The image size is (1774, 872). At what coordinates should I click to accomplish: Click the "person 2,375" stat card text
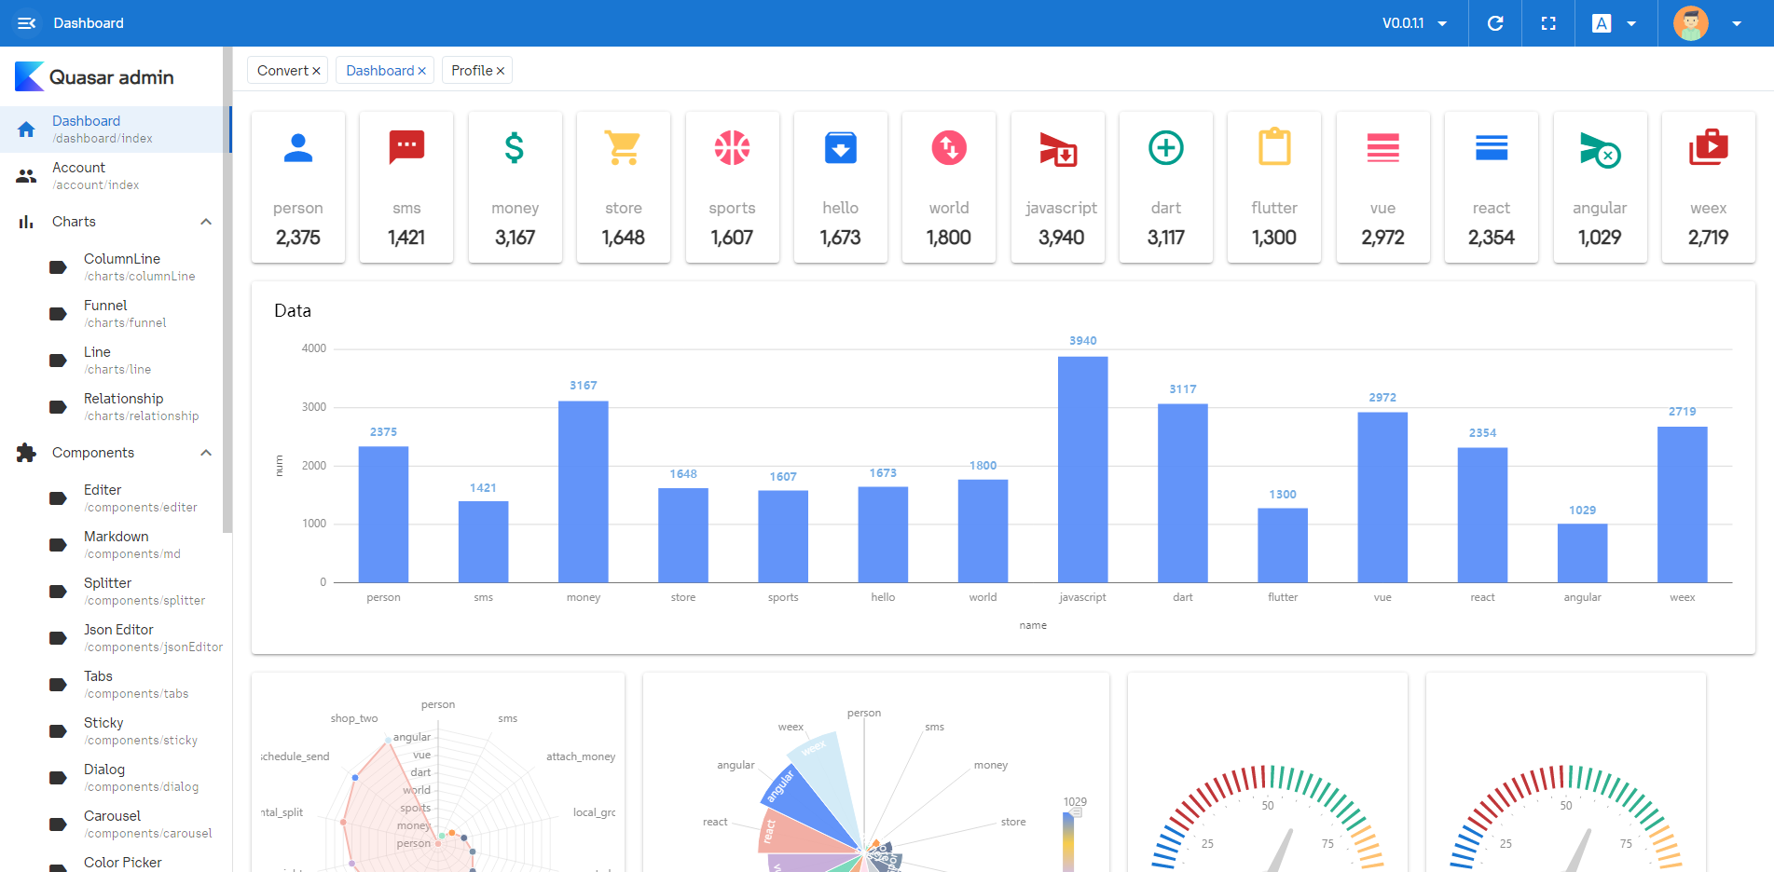(298, 223)
